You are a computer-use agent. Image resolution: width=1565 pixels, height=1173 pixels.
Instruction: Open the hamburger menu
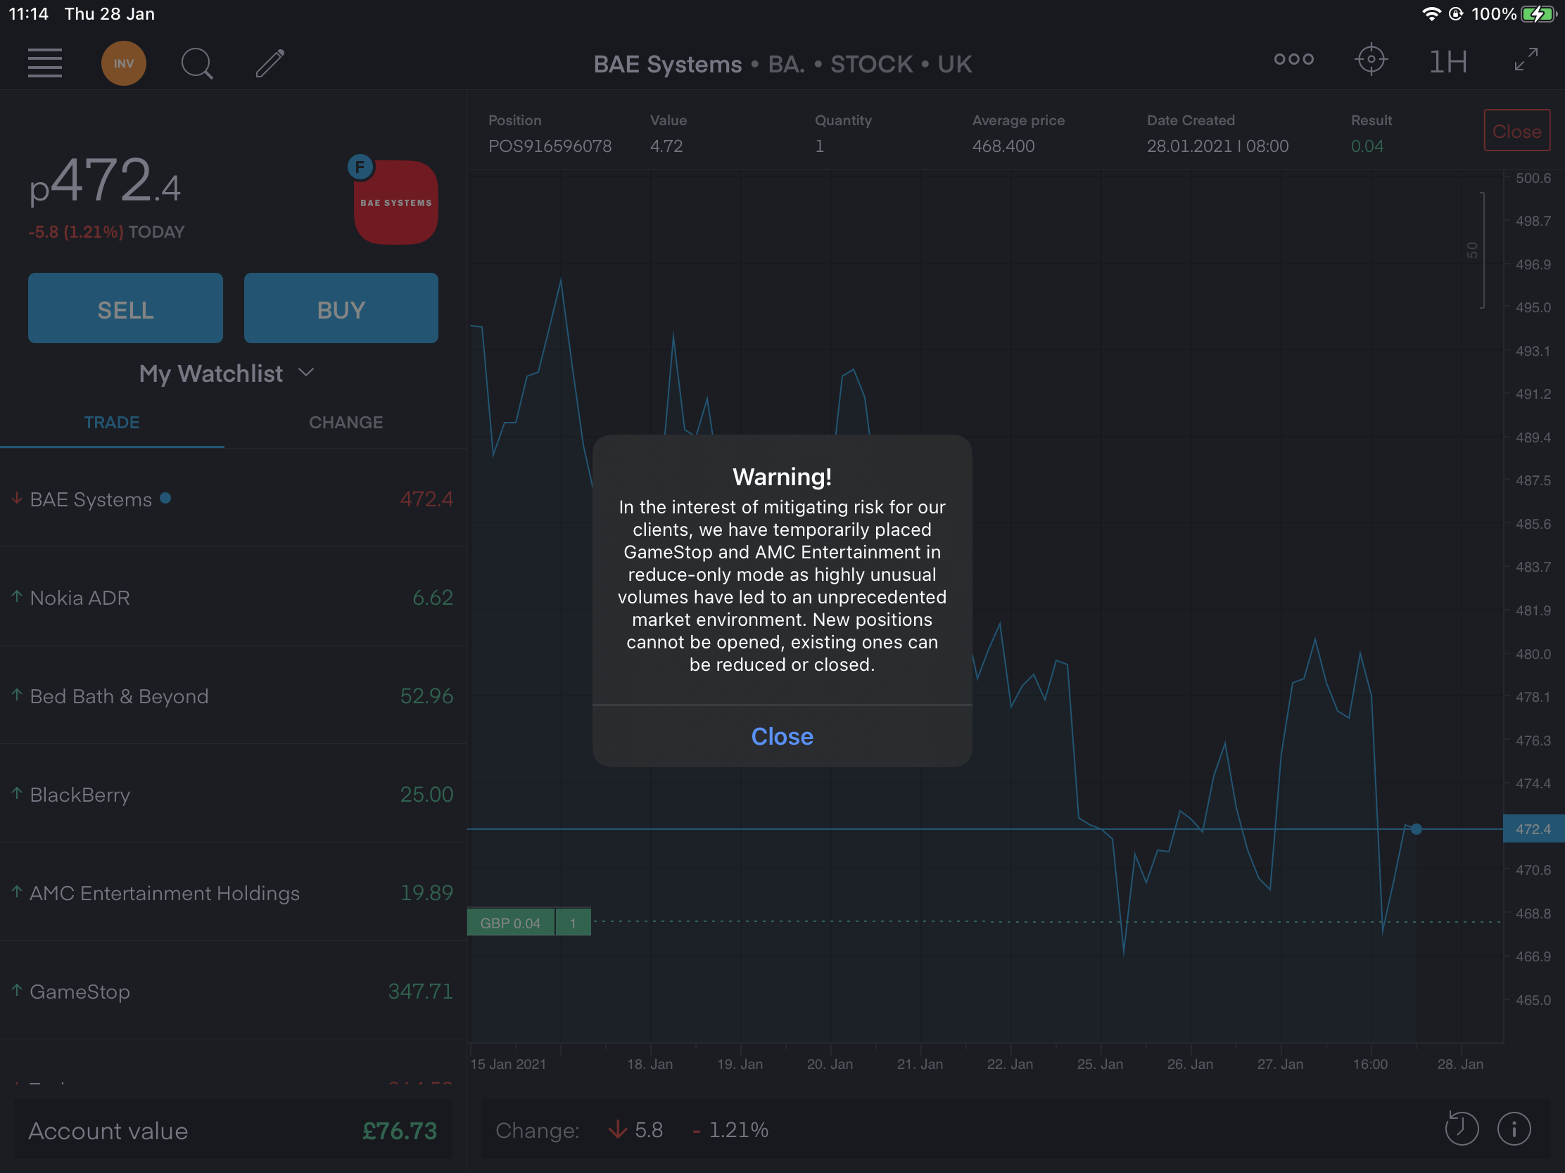click(44, 63)
